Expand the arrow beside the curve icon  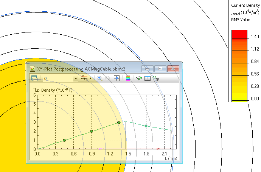[x=90, y=78]
